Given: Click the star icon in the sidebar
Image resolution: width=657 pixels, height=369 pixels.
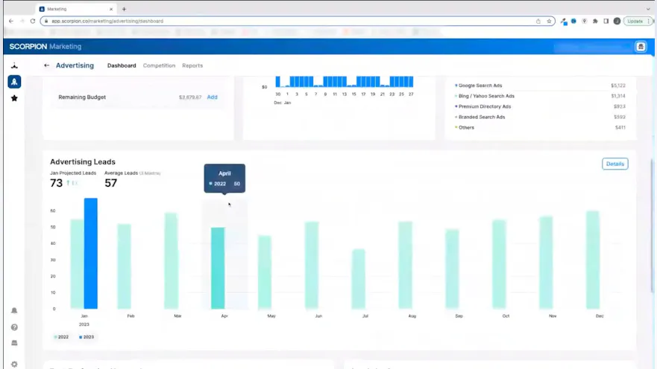Looking at the screenshot, I should tap(14, 98).
